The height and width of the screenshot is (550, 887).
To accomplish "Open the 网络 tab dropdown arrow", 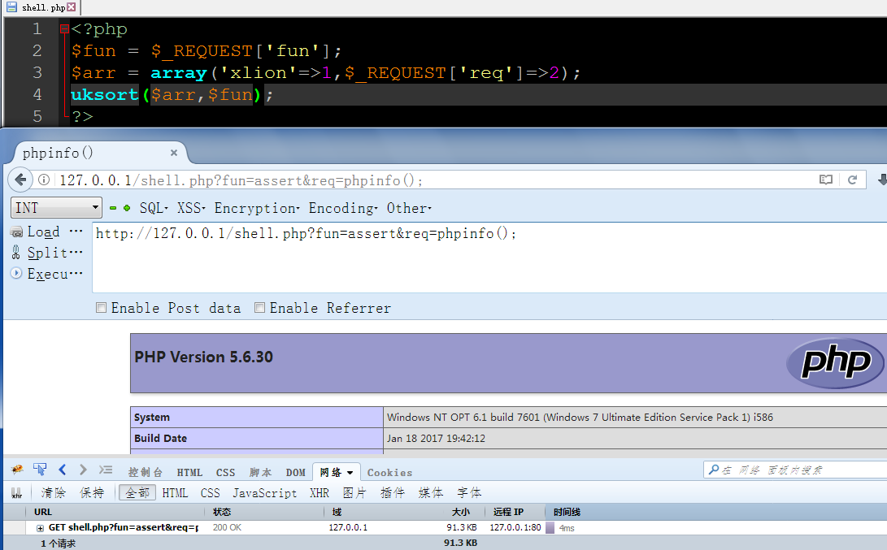I will pos(350,473).
